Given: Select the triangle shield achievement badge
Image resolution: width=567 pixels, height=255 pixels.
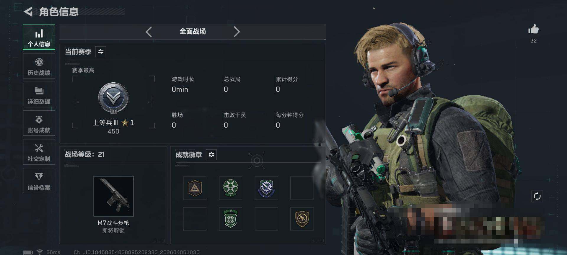Looking at the screenshot, I should pyautogui.click(x=195, y=188).
